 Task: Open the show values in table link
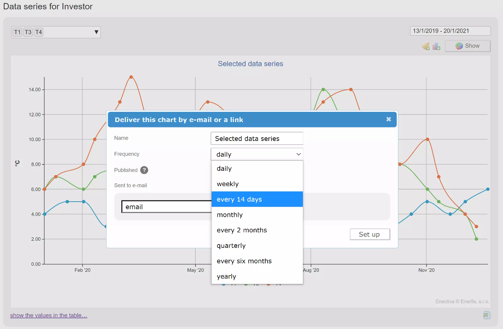tap(49, 315)
